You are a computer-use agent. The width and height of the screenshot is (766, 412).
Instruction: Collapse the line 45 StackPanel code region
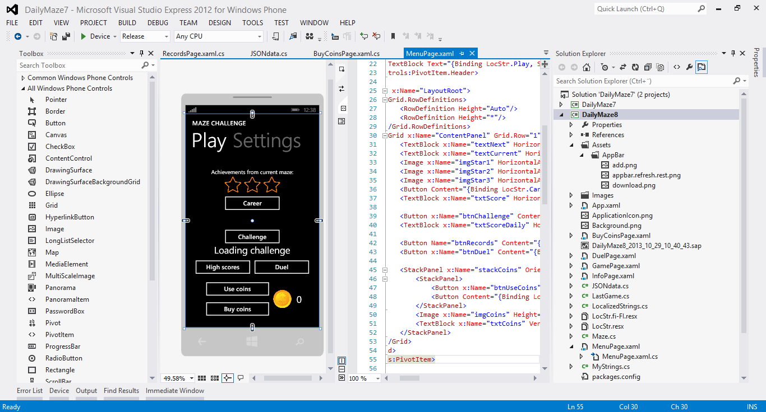[385, 270]
